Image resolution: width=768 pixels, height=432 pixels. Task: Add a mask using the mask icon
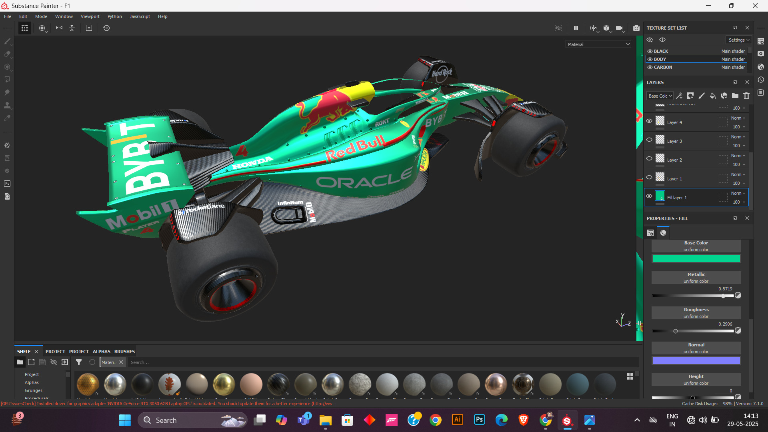coord(690,96)
